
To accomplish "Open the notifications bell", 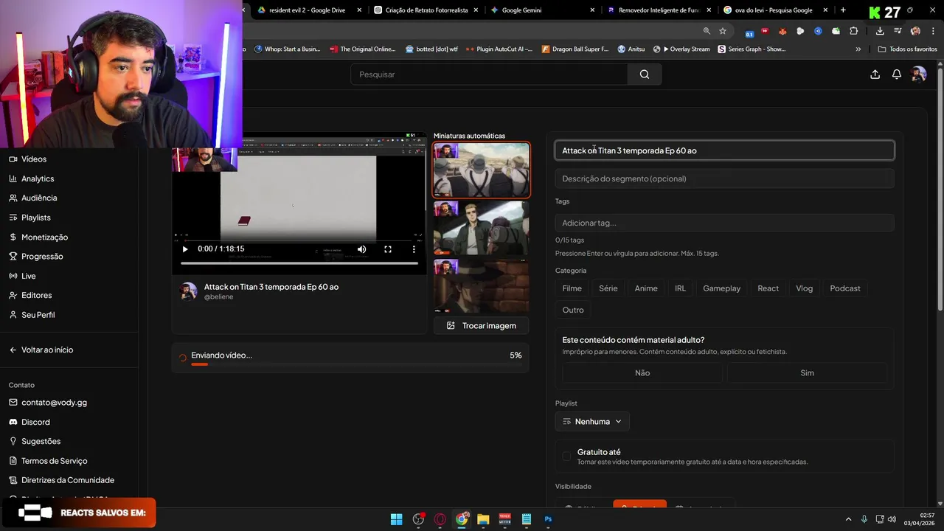I will coord(897,74).
